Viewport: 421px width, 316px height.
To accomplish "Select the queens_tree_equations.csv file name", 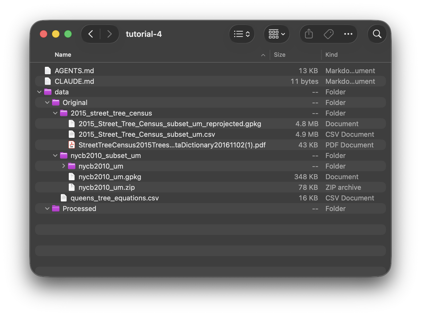I will pyautogui.click(x=115, y=198).
